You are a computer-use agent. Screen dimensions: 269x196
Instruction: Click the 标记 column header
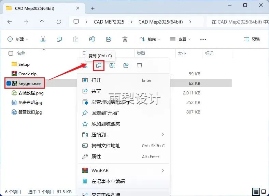(209, 54)
